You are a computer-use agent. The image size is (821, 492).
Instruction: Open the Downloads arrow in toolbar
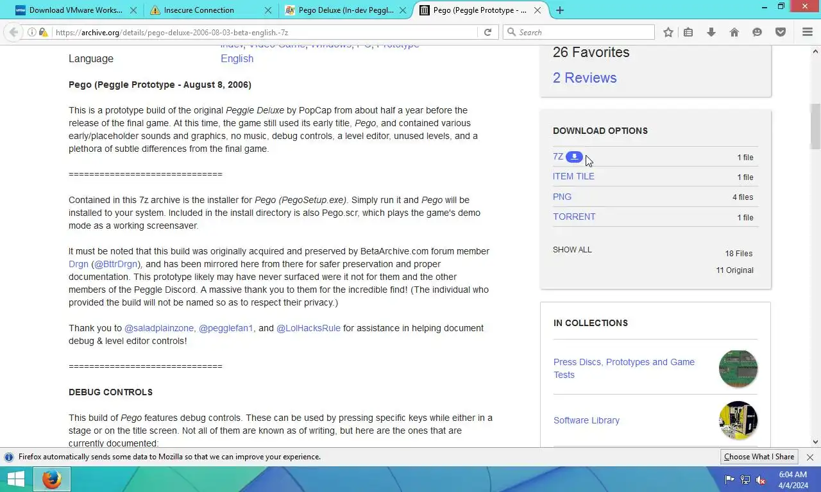[711, 32]
